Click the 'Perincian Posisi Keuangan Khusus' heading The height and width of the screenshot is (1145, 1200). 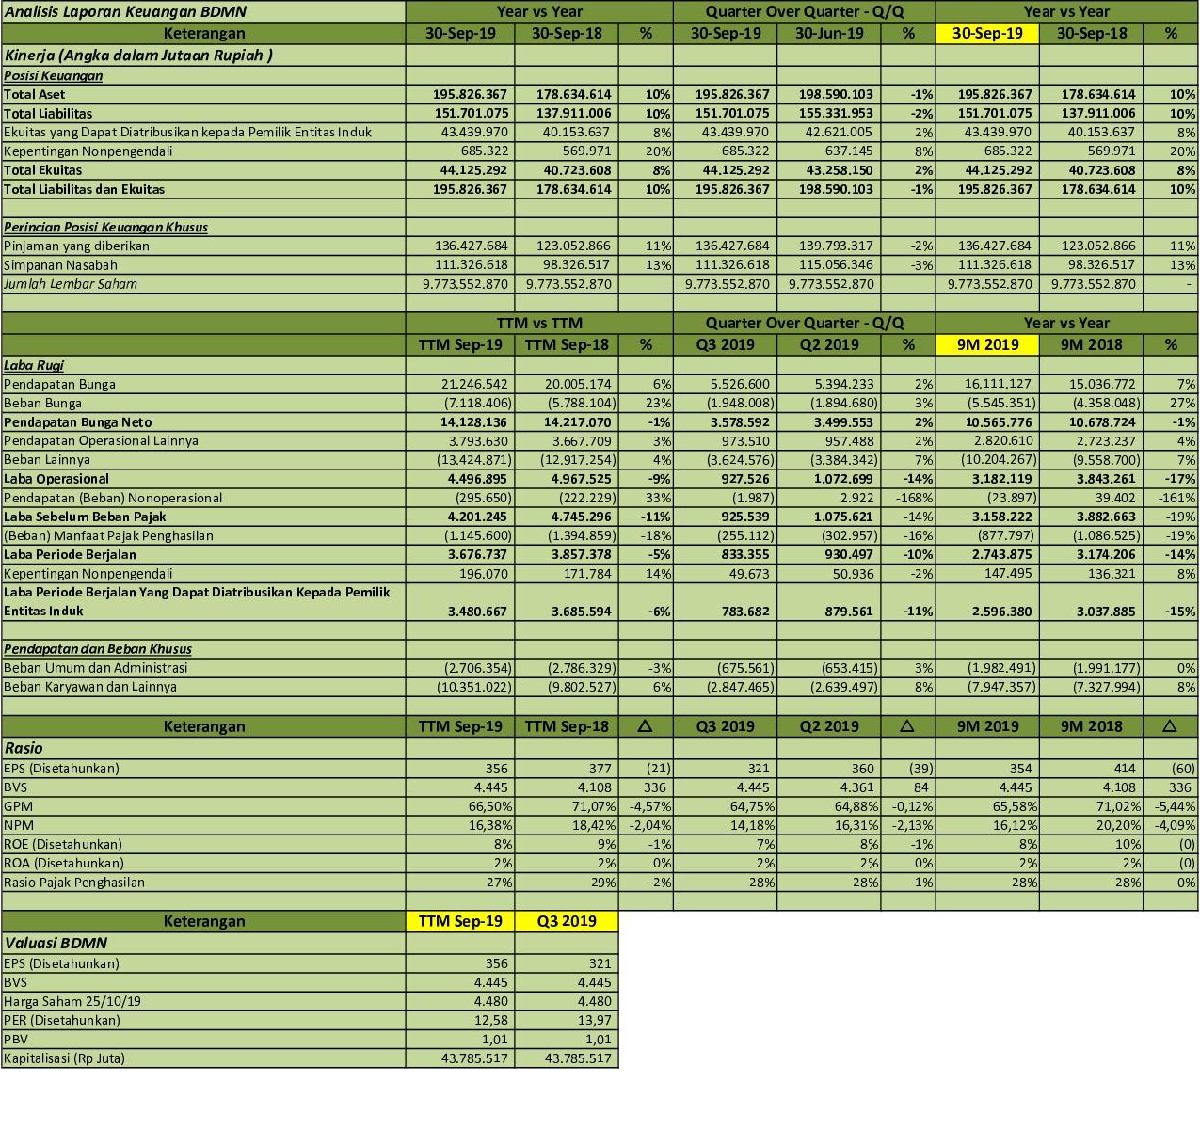point(105,227)
